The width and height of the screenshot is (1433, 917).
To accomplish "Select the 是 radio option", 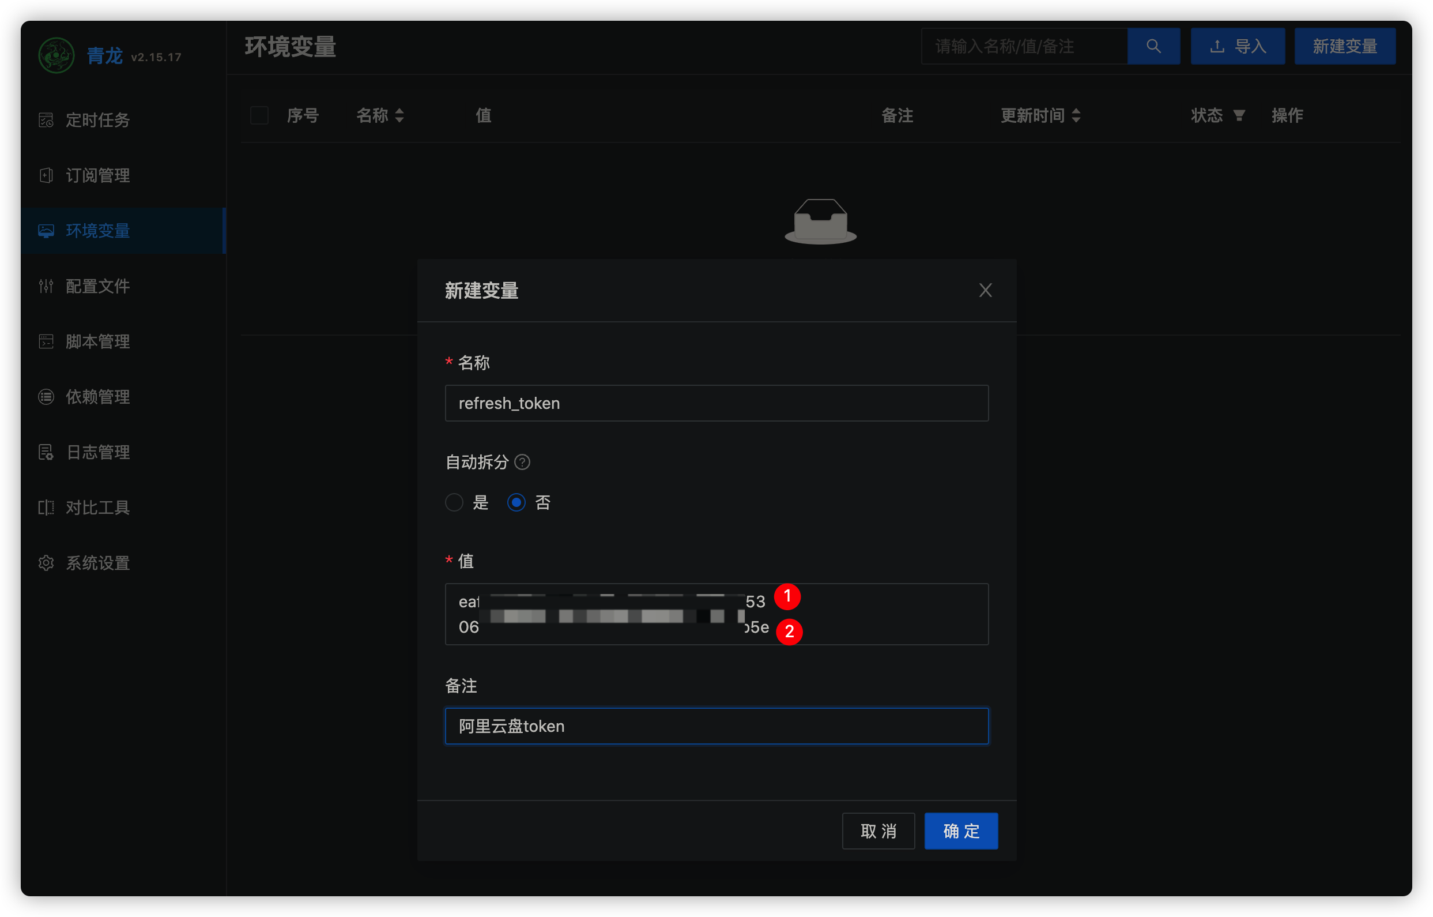I will click(454, 502).
